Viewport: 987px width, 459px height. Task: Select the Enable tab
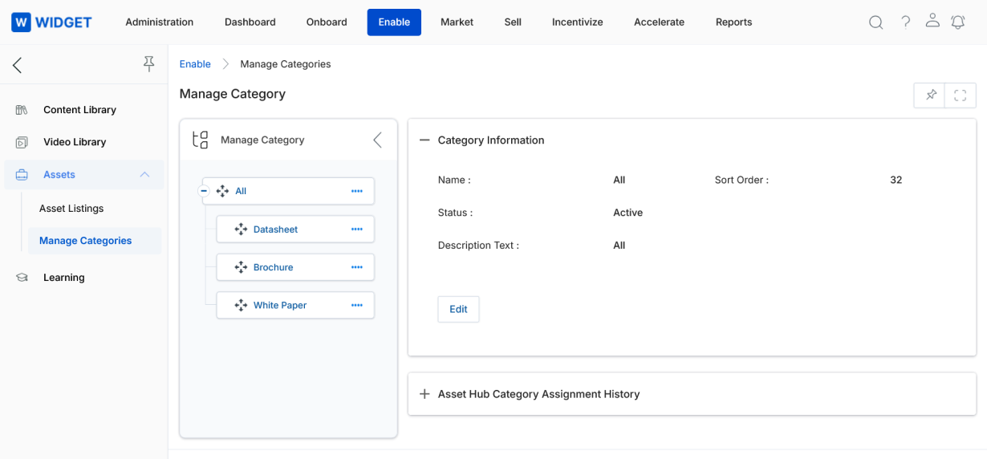[394, 22]
